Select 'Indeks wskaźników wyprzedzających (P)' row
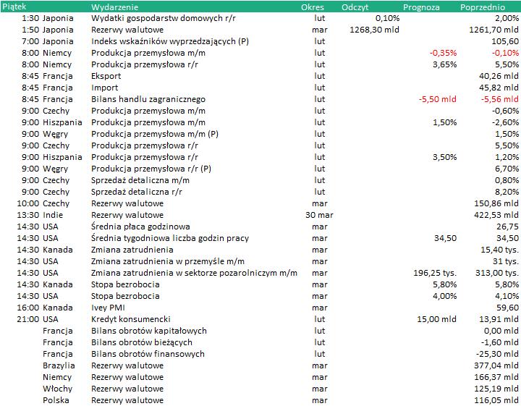The image size is (521, 406). (x=170, y=41)
